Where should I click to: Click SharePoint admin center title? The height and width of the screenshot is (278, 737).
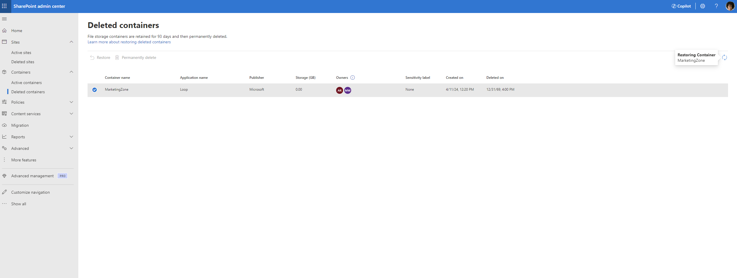[39, 6]
